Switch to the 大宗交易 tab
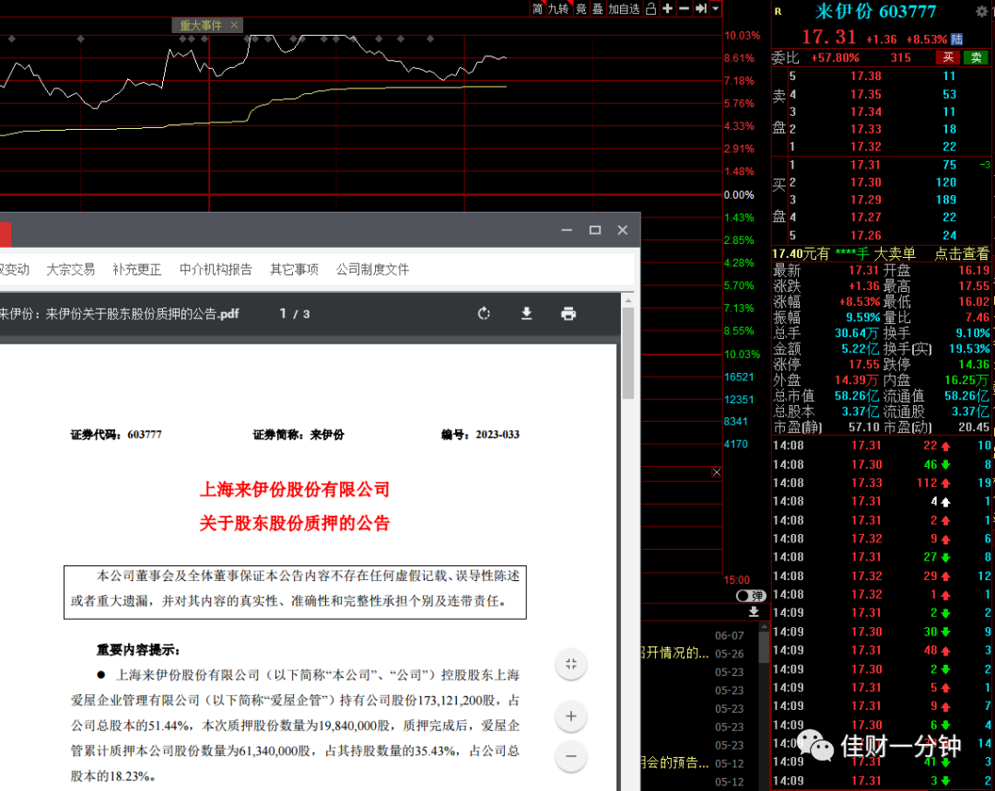This screenshot has height=791, width=995. [x=70, y=270]
